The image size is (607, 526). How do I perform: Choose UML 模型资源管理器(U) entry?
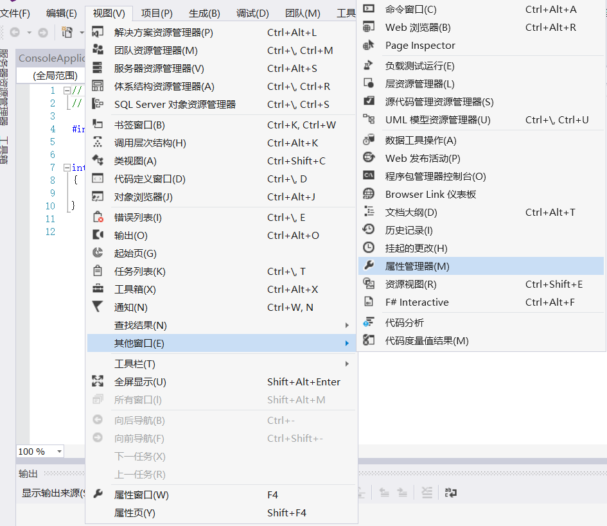[481, 120]
